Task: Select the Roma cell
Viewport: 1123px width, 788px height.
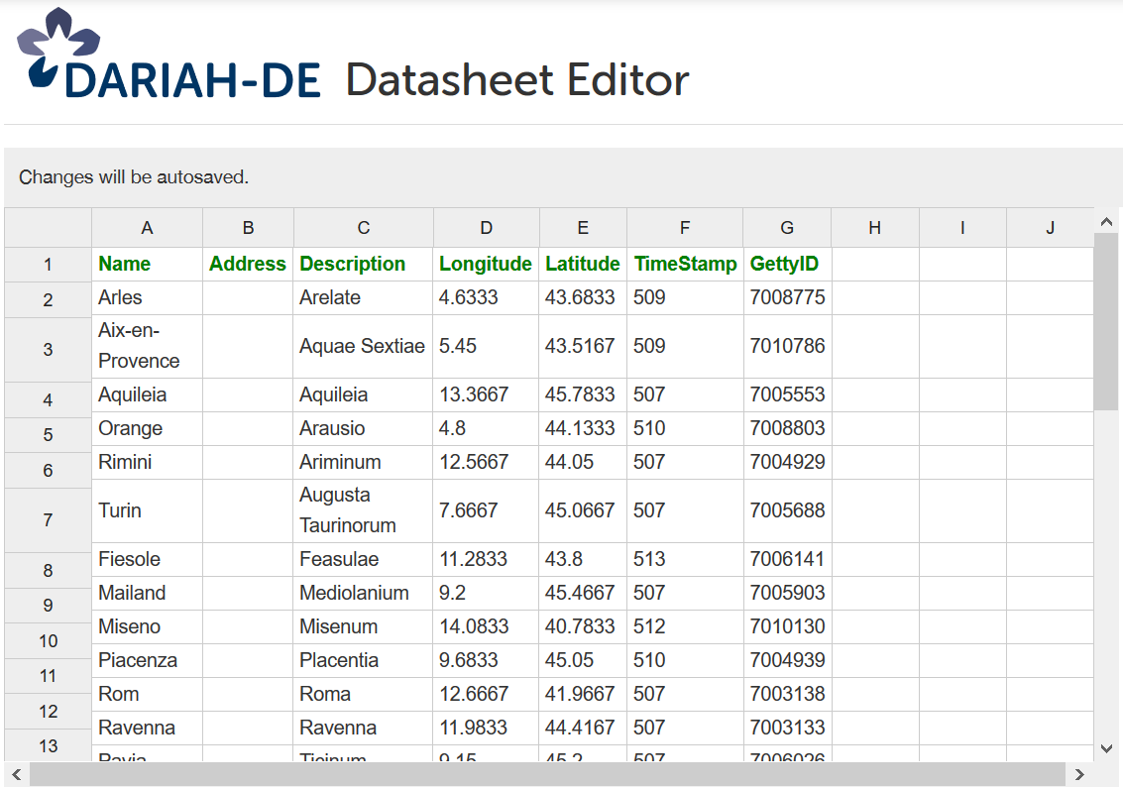Action: 363,694
